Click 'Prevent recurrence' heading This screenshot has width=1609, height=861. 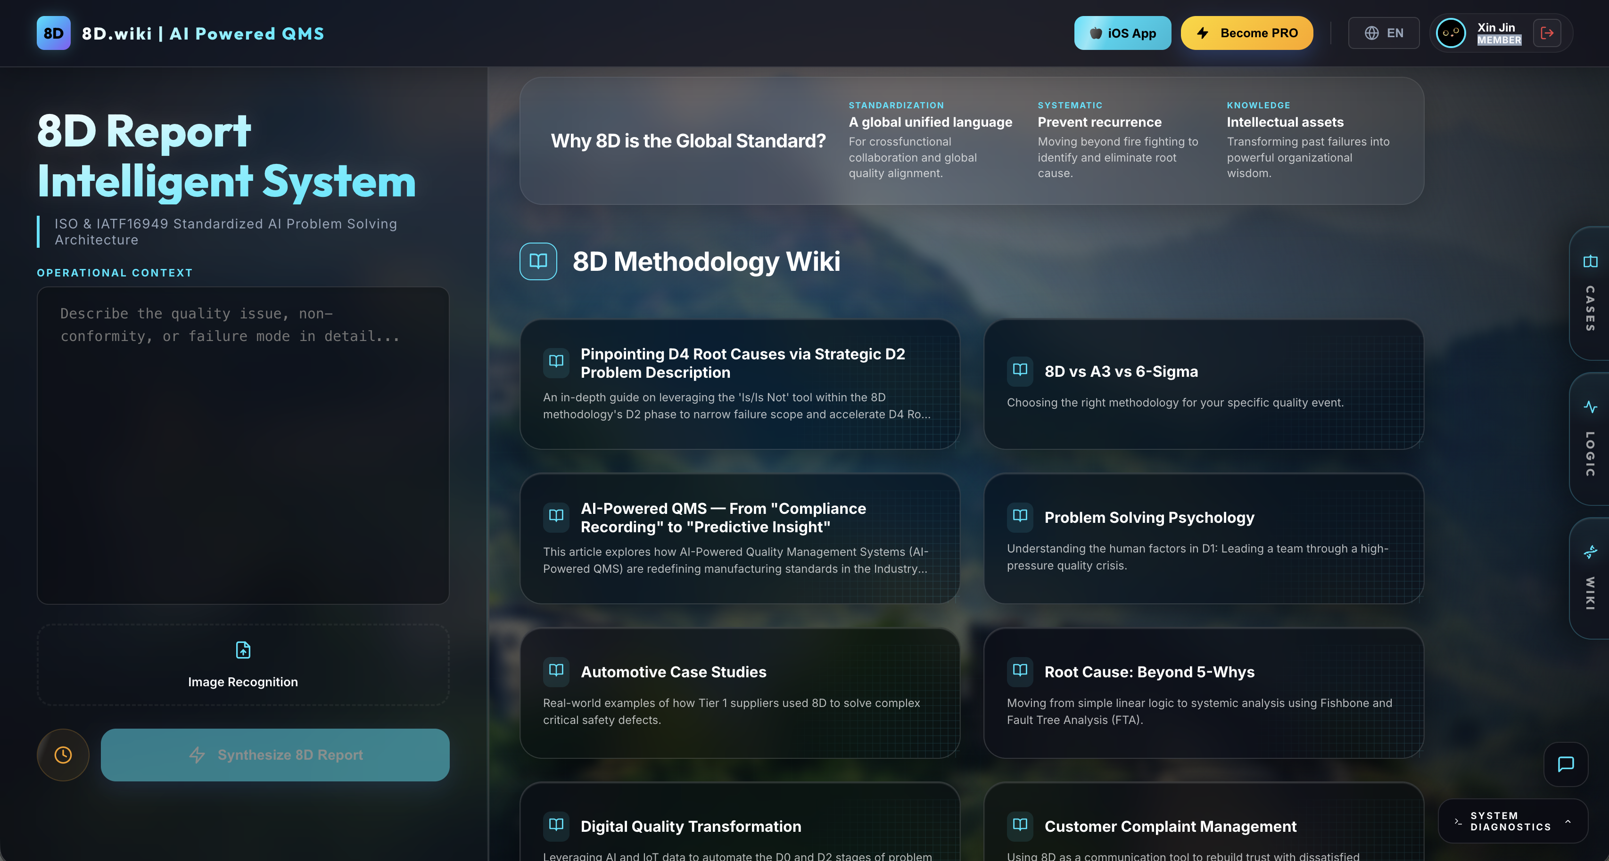(1099, 122)
